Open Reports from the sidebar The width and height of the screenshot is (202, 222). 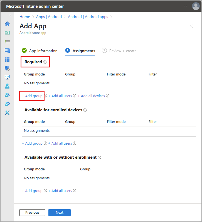[x=7, y=77]
